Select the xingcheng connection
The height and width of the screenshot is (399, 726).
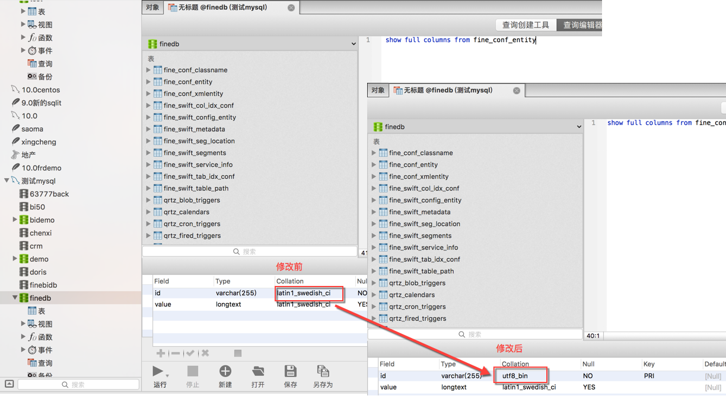39,142
